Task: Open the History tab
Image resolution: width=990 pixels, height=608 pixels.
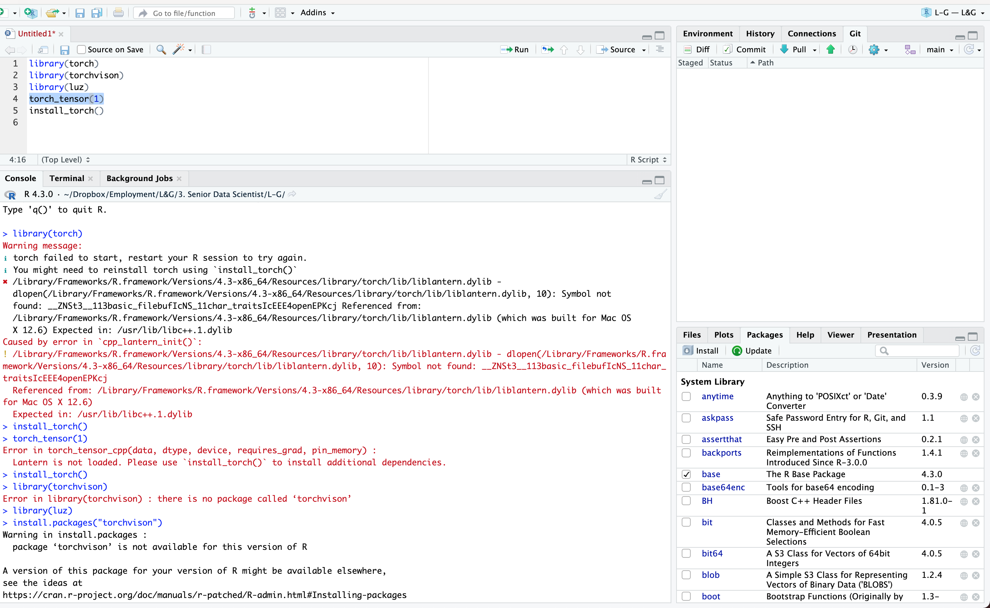Action: pos(760,33)
